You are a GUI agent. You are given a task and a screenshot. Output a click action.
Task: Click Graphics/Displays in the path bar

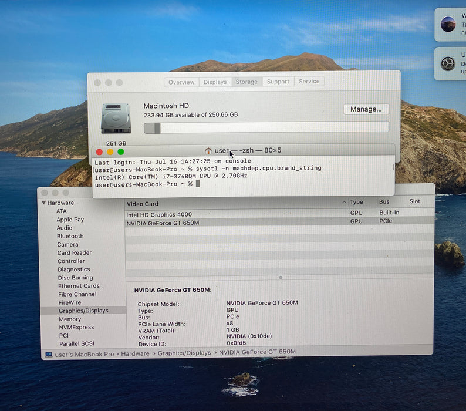184,353
